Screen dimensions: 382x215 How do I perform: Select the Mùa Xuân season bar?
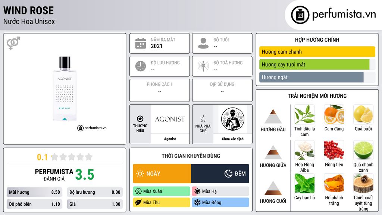click(x=162, y=191)
